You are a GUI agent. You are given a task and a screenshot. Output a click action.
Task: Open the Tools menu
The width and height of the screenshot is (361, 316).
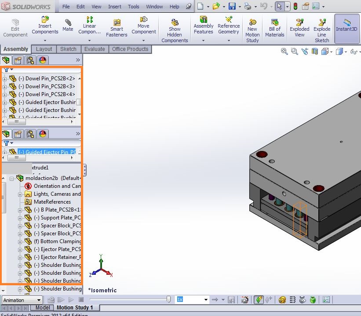pyautogui.click(x=134, y=7)
